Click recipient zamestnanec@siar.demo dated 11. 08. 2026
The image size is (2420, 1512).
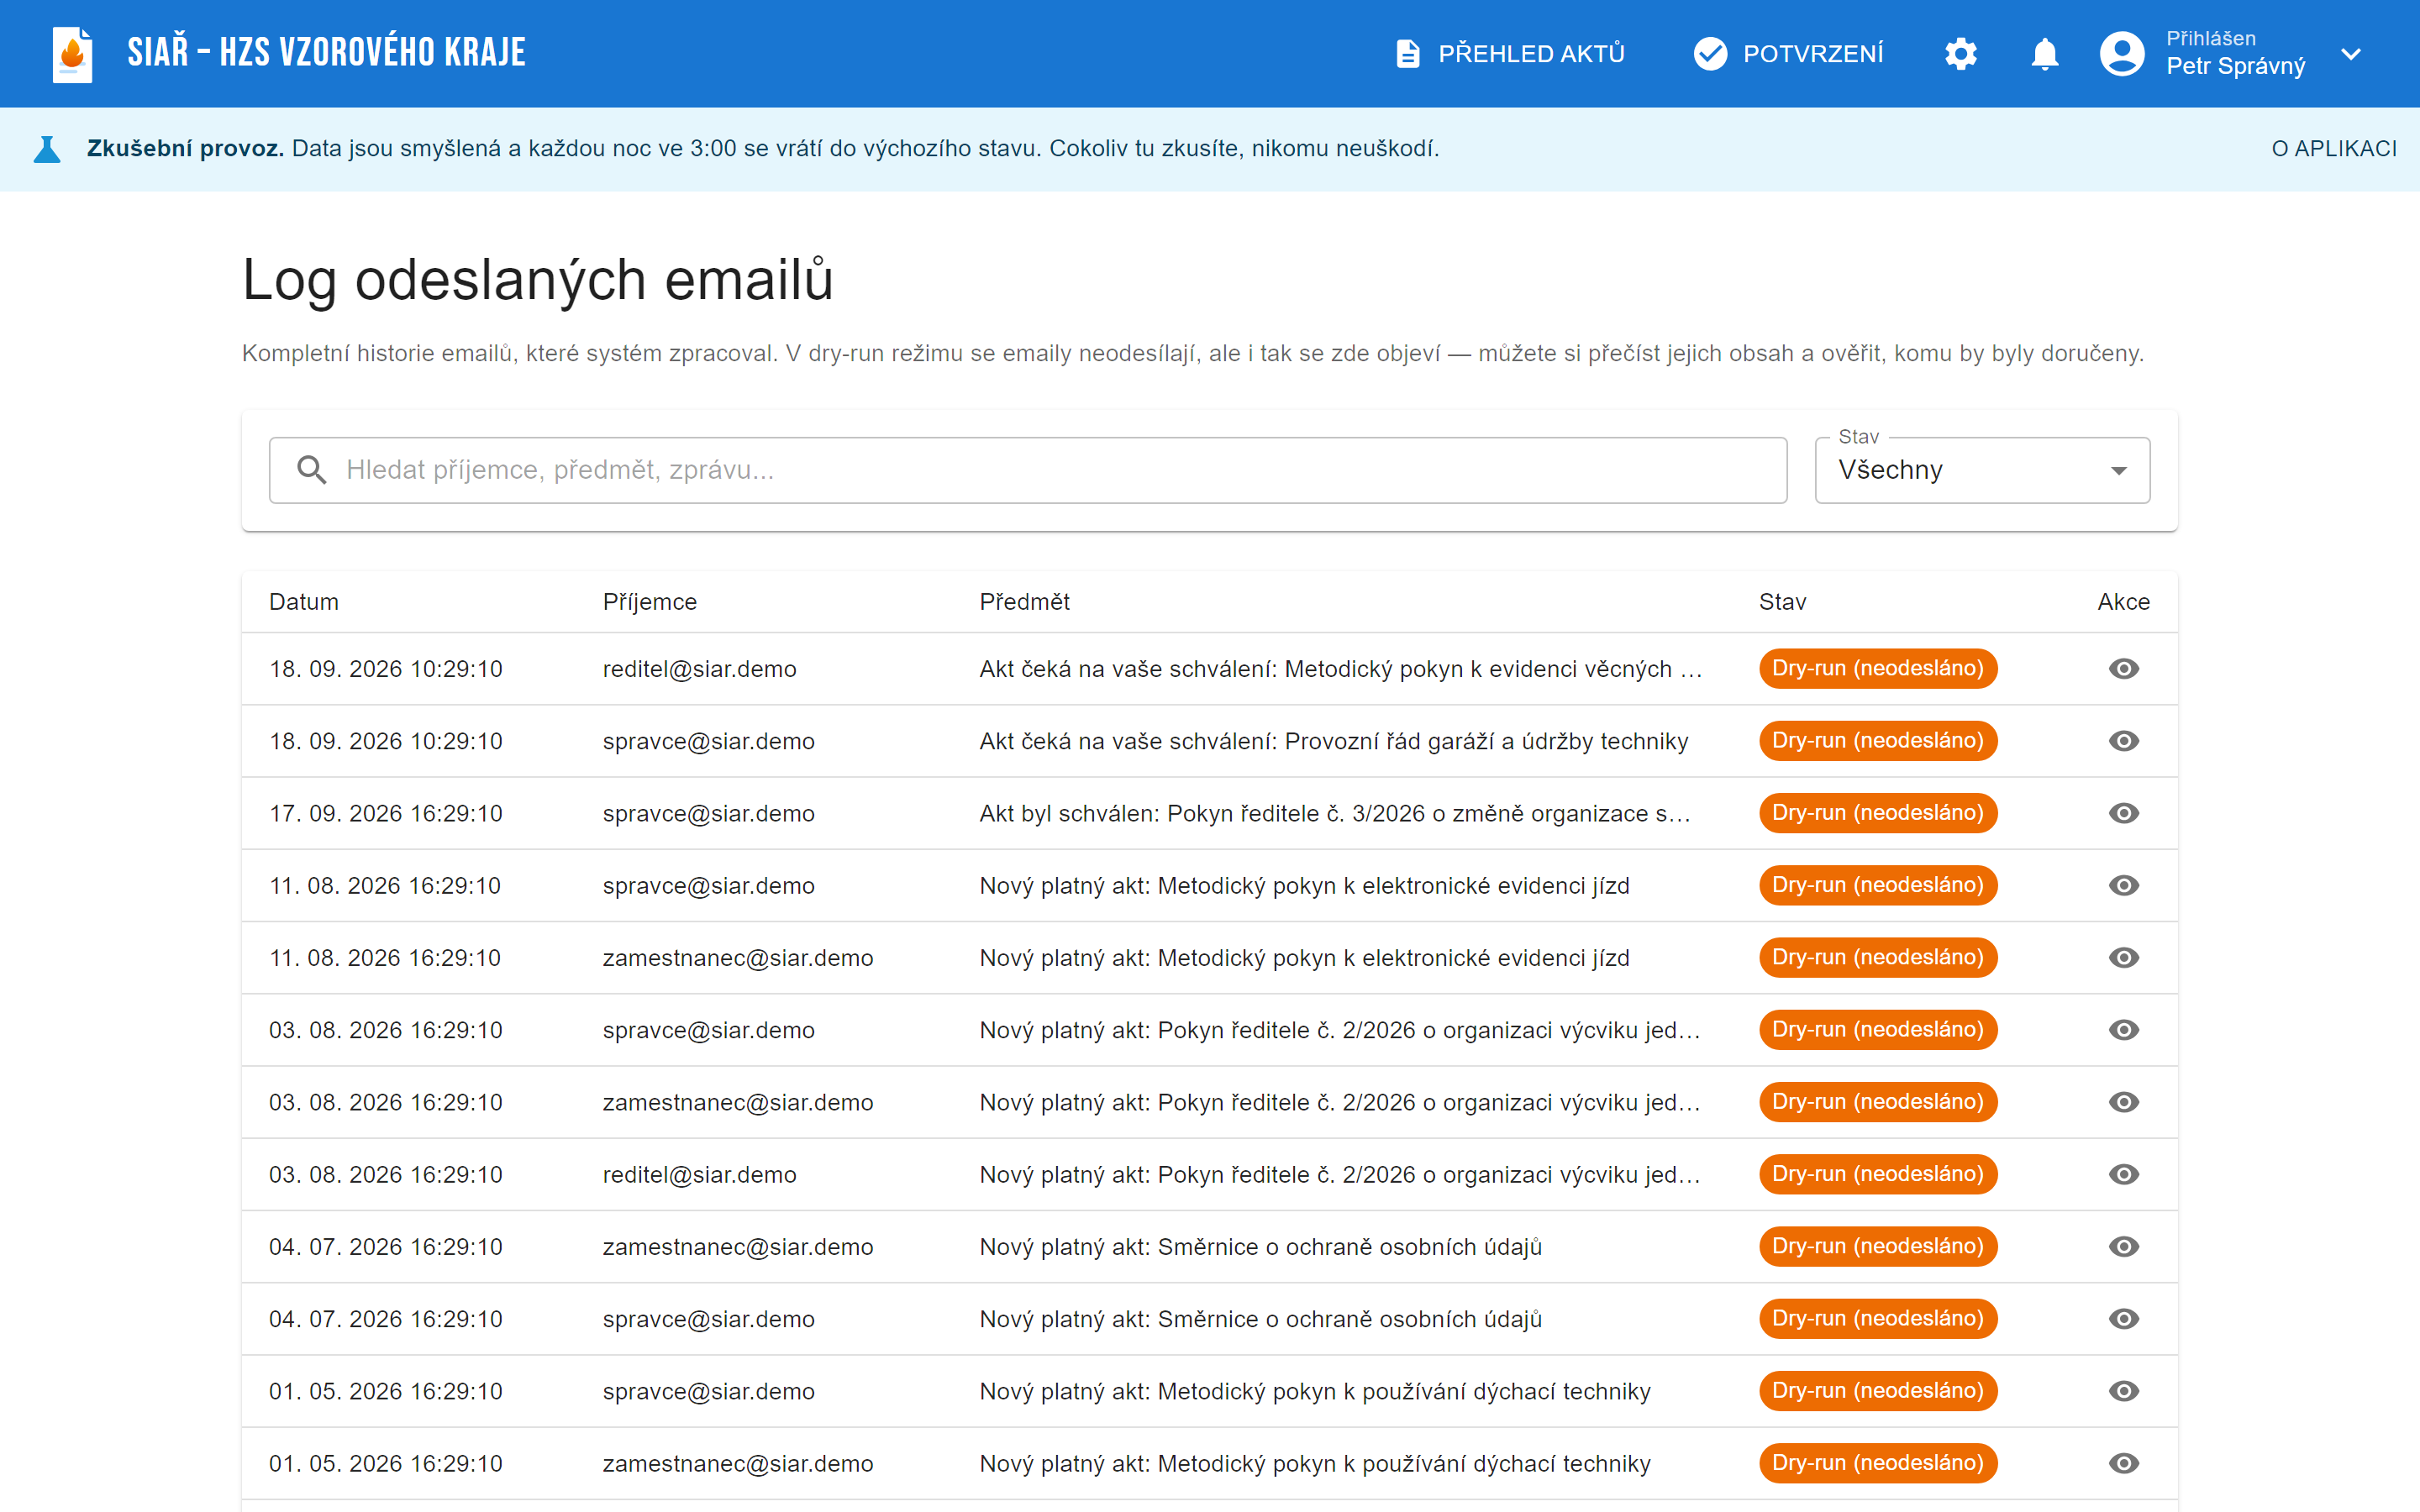click(738, 958)
